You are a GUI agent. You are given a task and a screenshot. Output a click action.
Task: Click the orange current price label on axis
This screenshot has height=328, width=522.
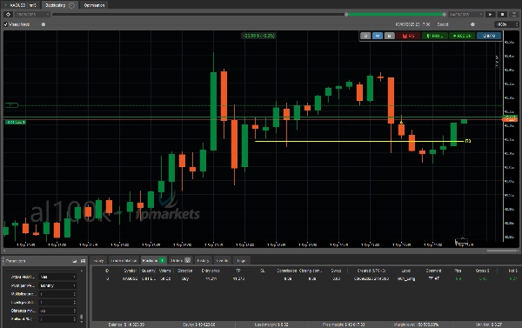pyautogui.click(x=510, y=119)
